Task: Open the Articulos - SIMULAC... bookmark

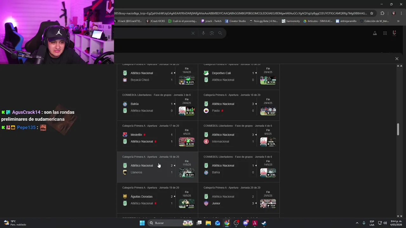Action: point(318,21)
